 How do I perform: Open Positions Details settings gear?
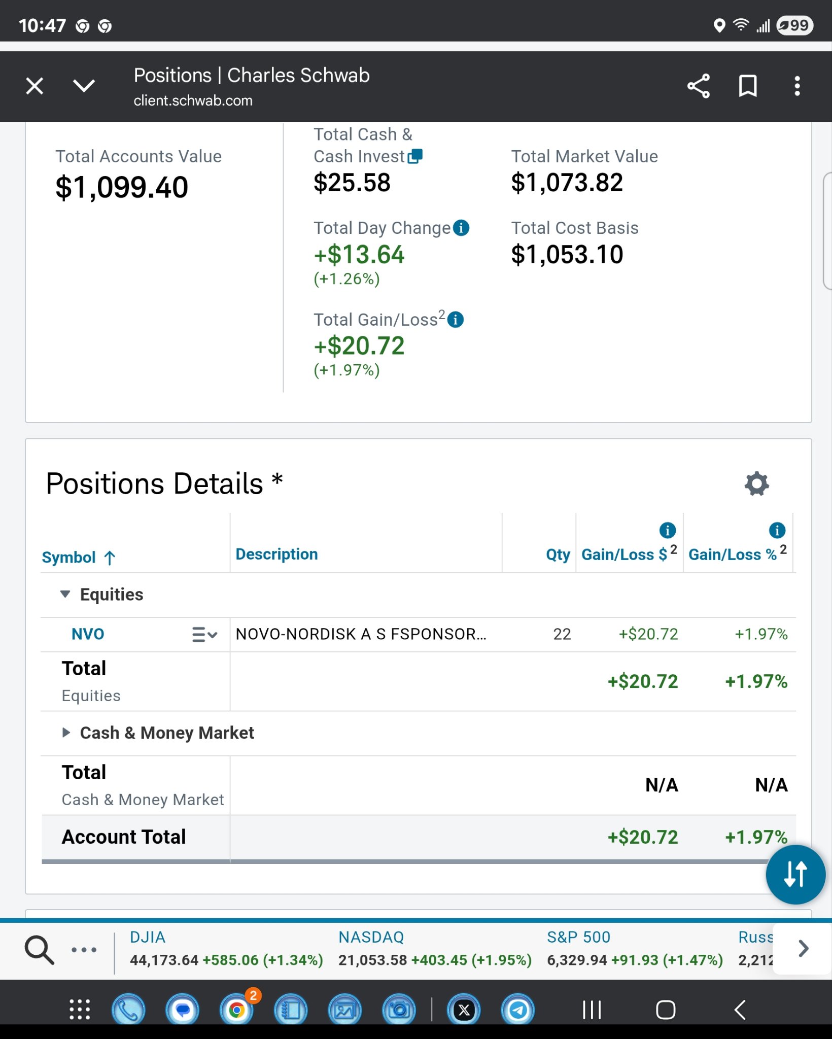[x=757, y=483]
